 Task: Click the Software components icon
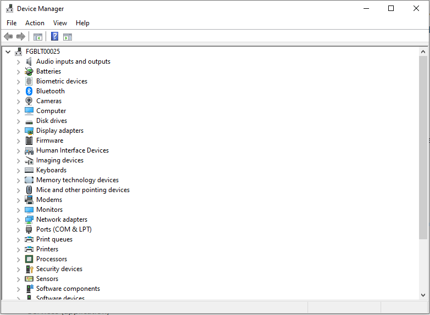click(x=29, y=289)
